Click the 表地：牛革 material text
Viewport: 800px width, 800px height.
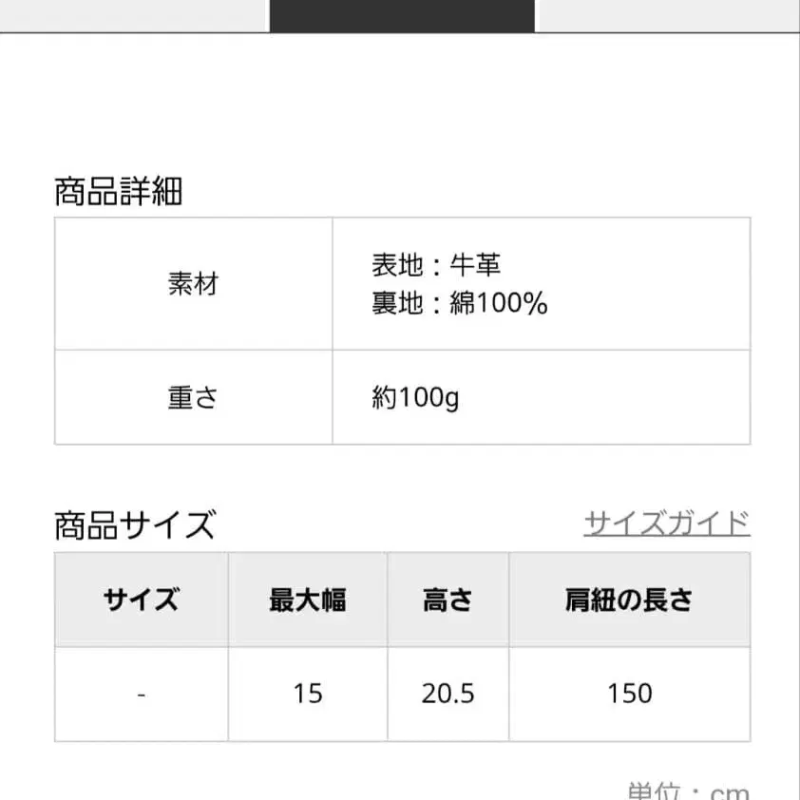(x=436, y=266)
